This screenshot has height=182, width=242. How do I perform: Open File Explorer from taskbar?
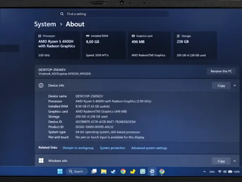tap(104, 171)
